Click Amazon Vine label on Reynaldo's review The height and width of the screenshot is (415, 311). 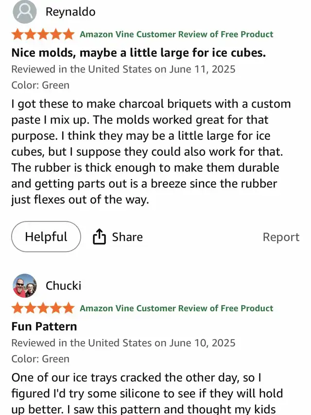[176, 34]
